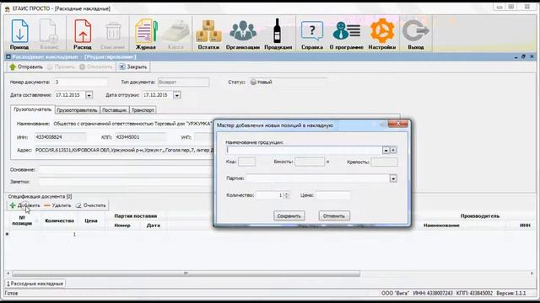Focus the Наименование продукции text field
This screenshot has height=303, width=540.
[x=304, y=150]
